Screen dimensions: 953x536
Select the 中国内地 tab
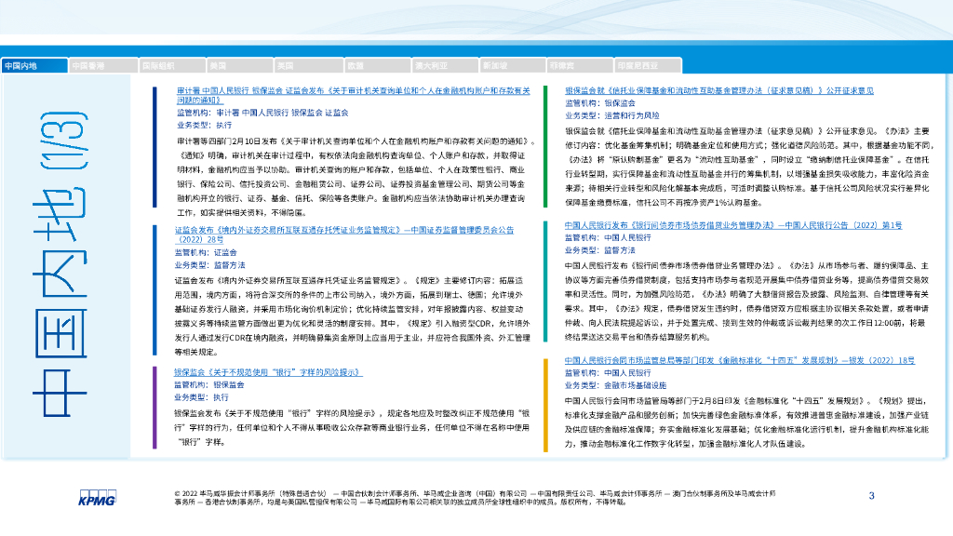coord(34,66)
